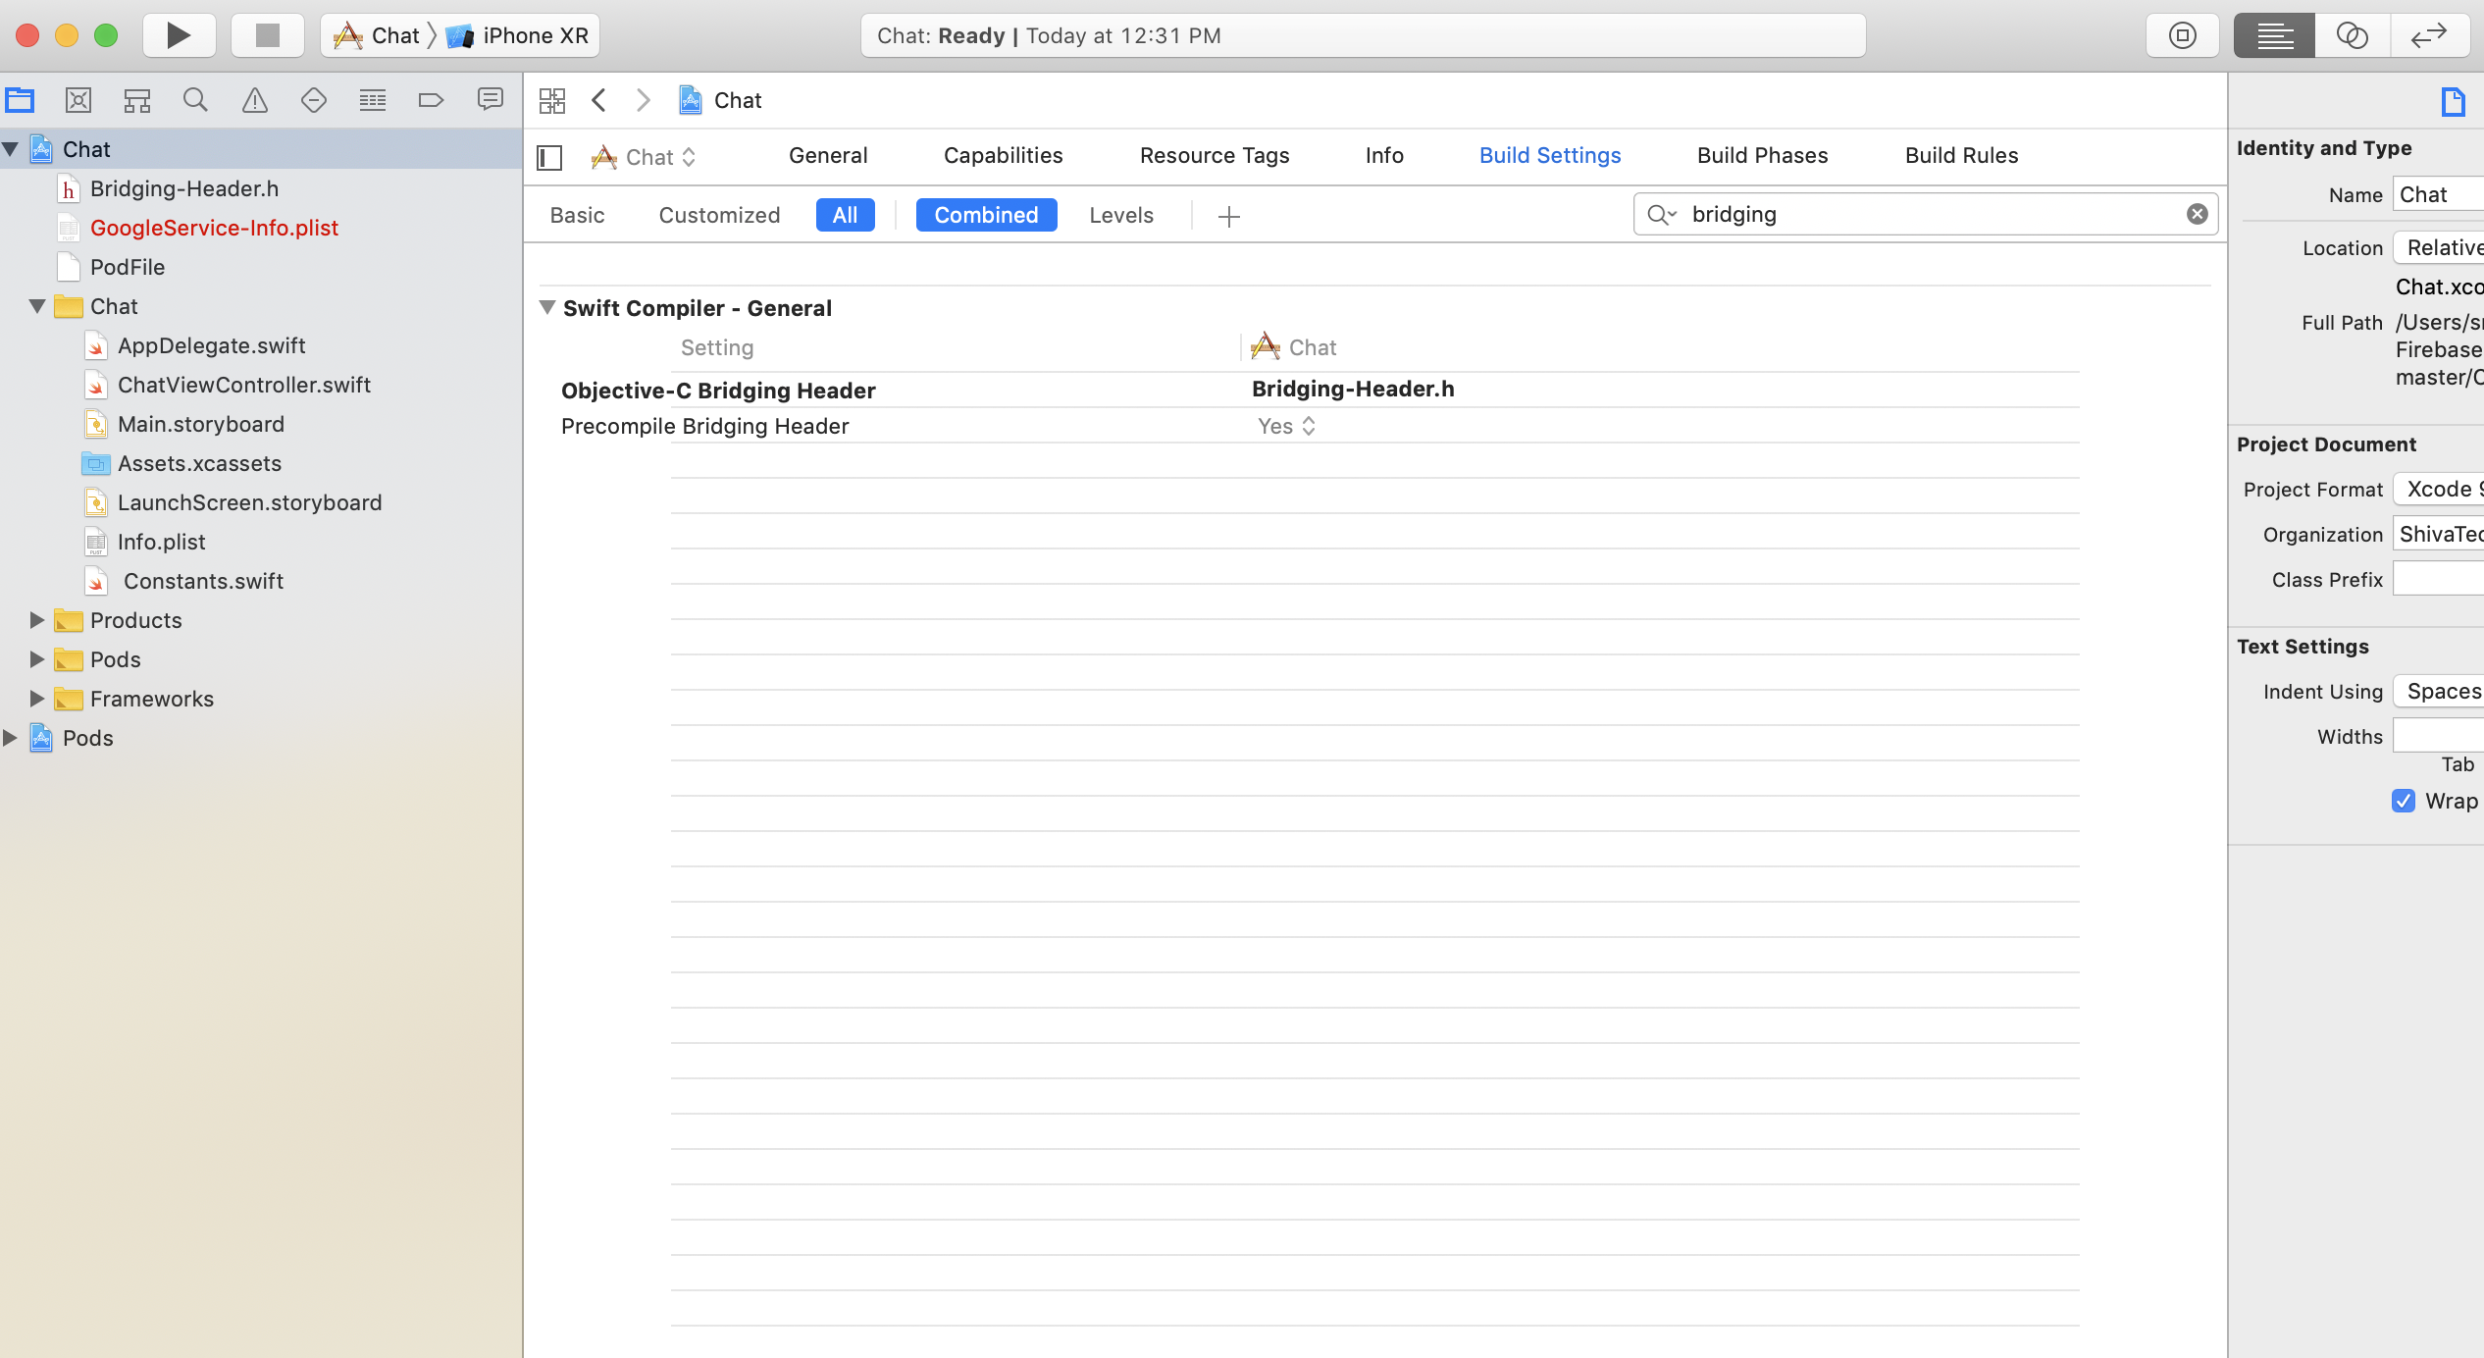Click the related items grid icon
Screen dimensions: 2484x1358
[x=552, y=100]
